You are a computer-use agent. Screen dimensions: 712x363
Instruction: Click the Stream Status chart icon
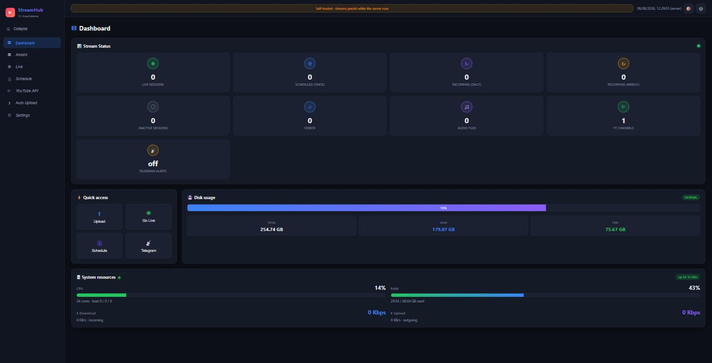[79, 46]
